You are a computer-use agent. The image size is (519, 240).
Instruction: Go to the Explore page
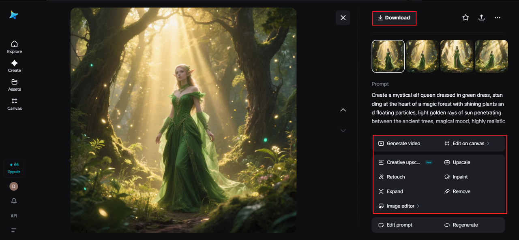point(14,47)
